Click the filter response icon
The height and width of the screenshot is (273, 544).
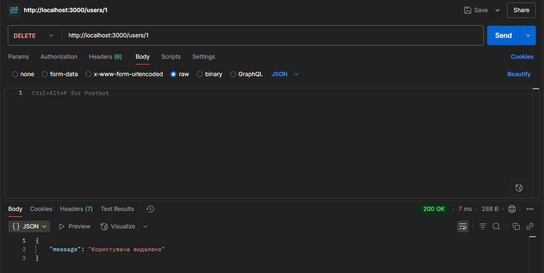483,226
